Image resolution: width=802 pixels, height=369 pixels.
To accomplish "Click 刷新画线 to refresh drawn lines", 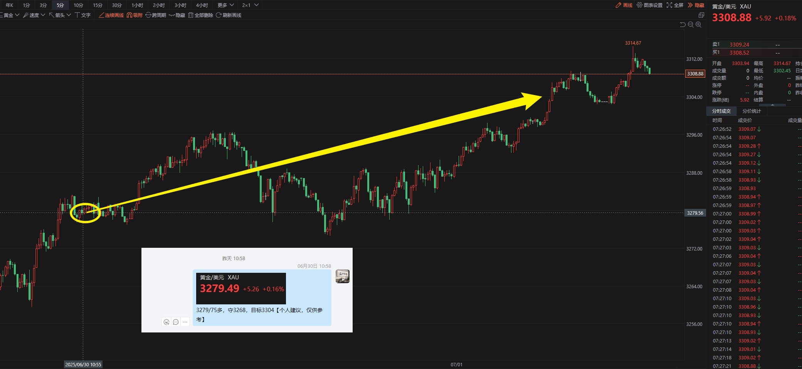I will click(229, 15).
